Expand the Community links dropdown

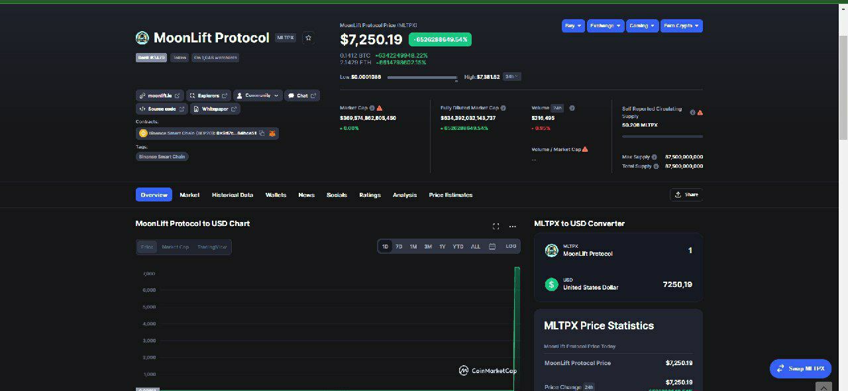coord(258,95)
